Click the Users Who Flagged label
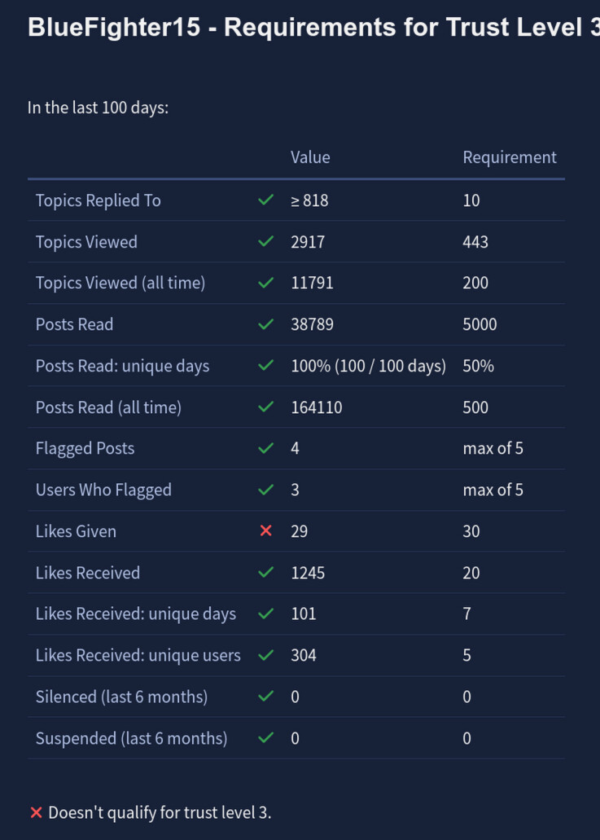Screen dimensions: 600x840 [x=103, y=490]
